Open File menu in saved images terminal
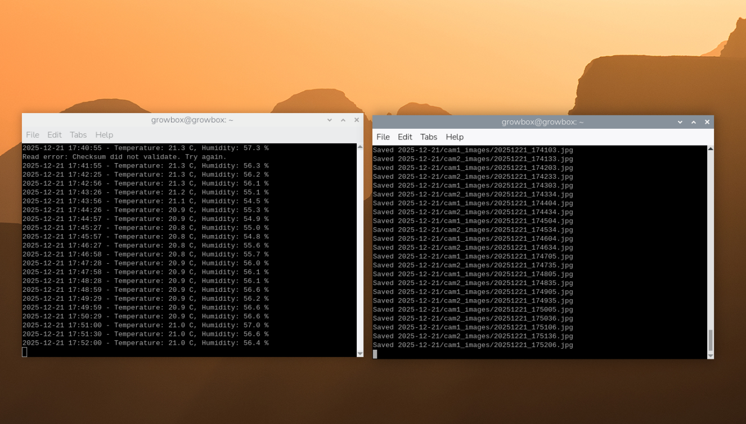The height and width of the screenshot is (424, 746). pyautogui.click(x=383, y=137)
